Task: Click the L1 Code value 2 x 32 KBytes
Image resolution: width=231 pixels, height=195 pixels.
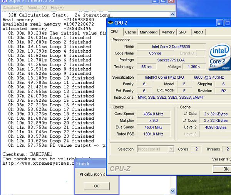Action: point(216,121)
